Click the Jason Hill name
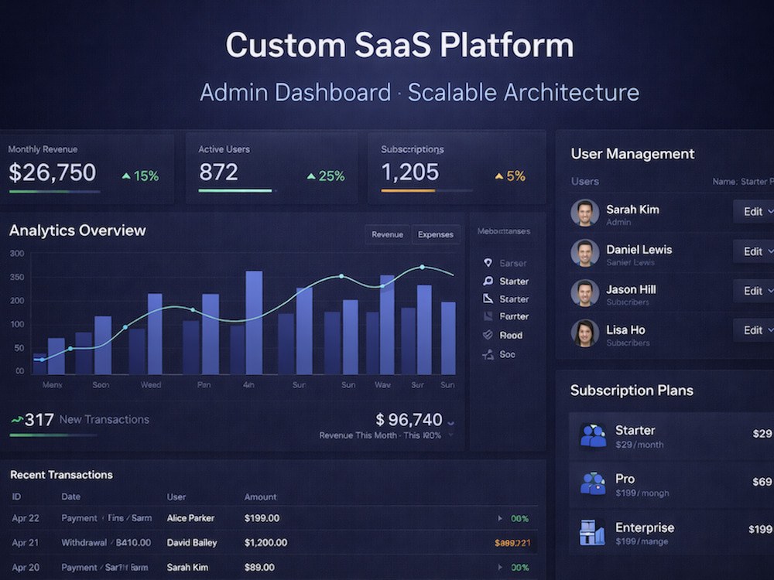Image resolution: width=774 pixels, height=580 pixels. pyautogui.click(x=631, y=289)
